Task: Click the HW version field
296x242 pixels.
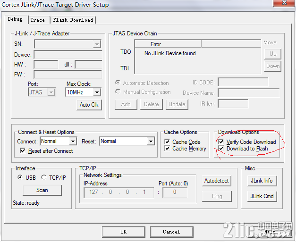Action: (46, 65)
